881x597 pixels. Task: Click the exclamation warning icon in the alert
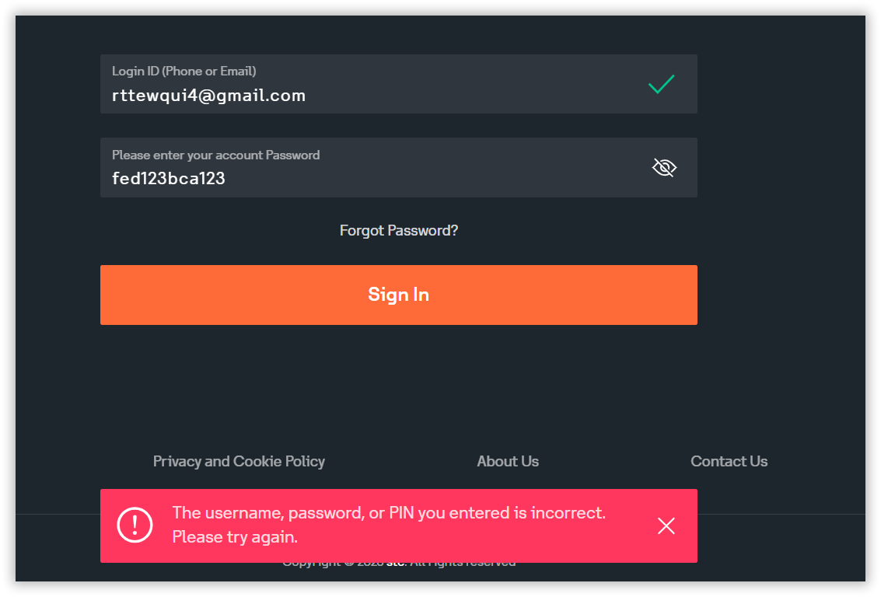(x=135, y=525)
